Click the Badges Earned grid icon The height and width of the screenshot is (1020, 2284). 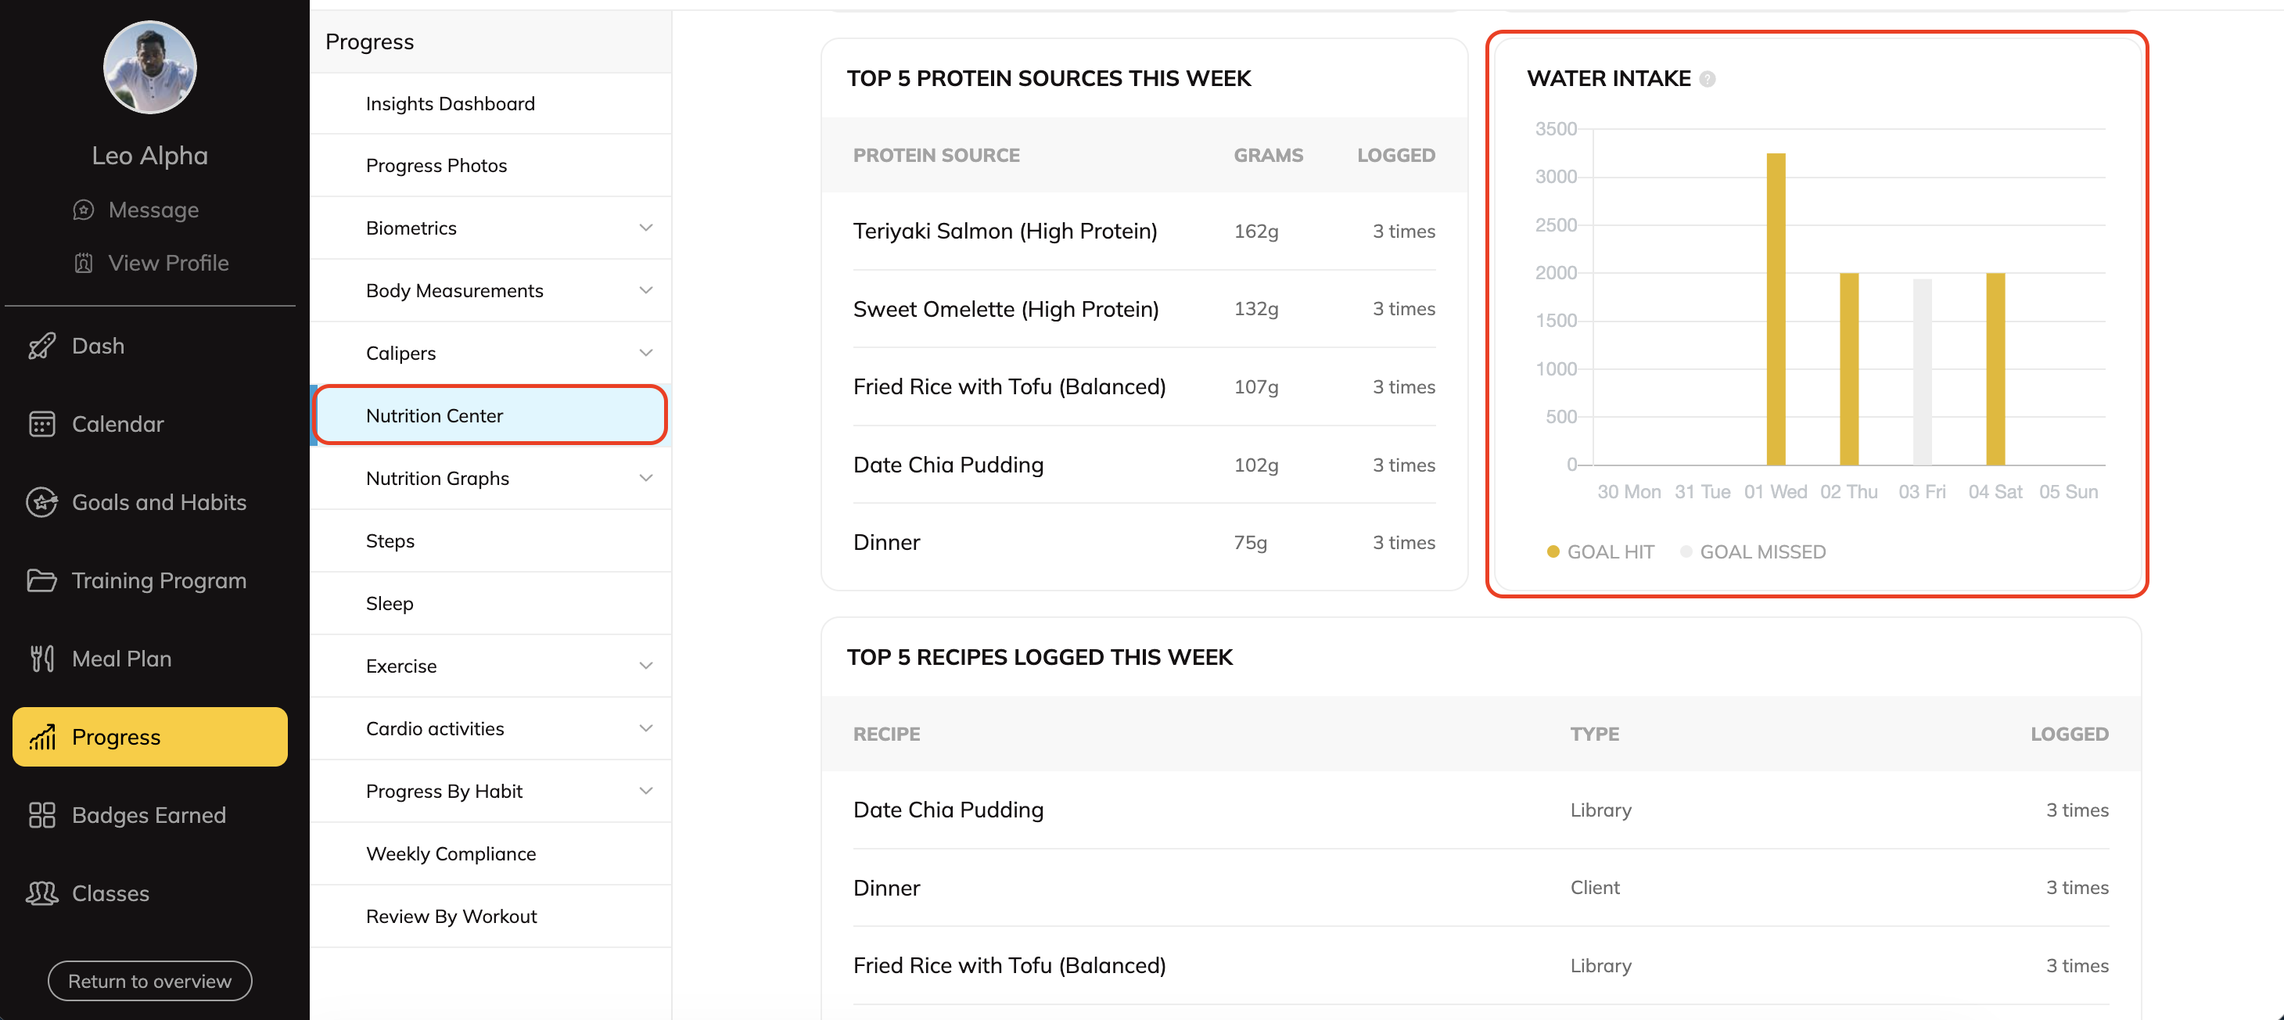(41, 815)
